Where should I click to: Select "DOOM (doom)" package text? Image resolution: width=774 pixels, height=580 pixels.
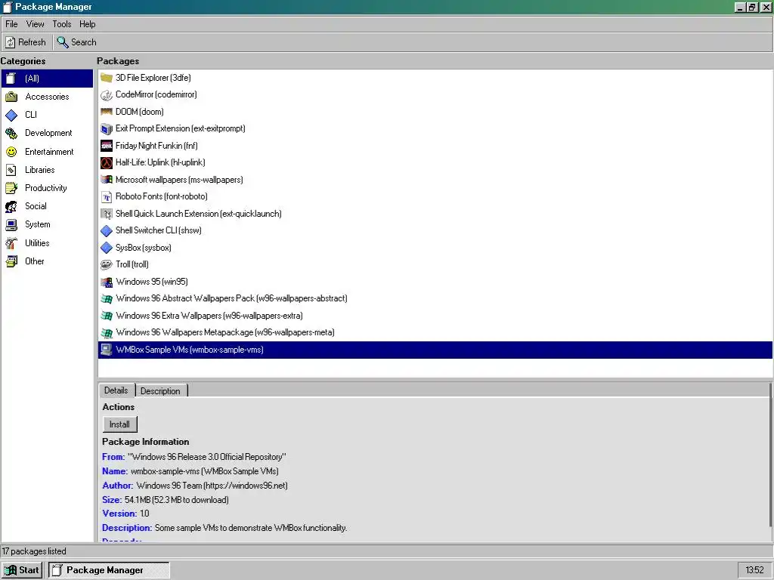(139, 112)
